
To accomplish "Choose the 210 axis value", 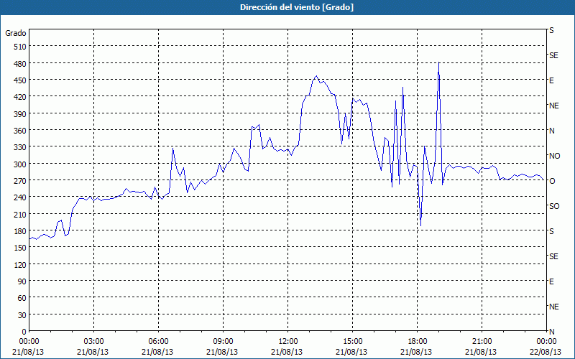I will click(x=20, y=215).
